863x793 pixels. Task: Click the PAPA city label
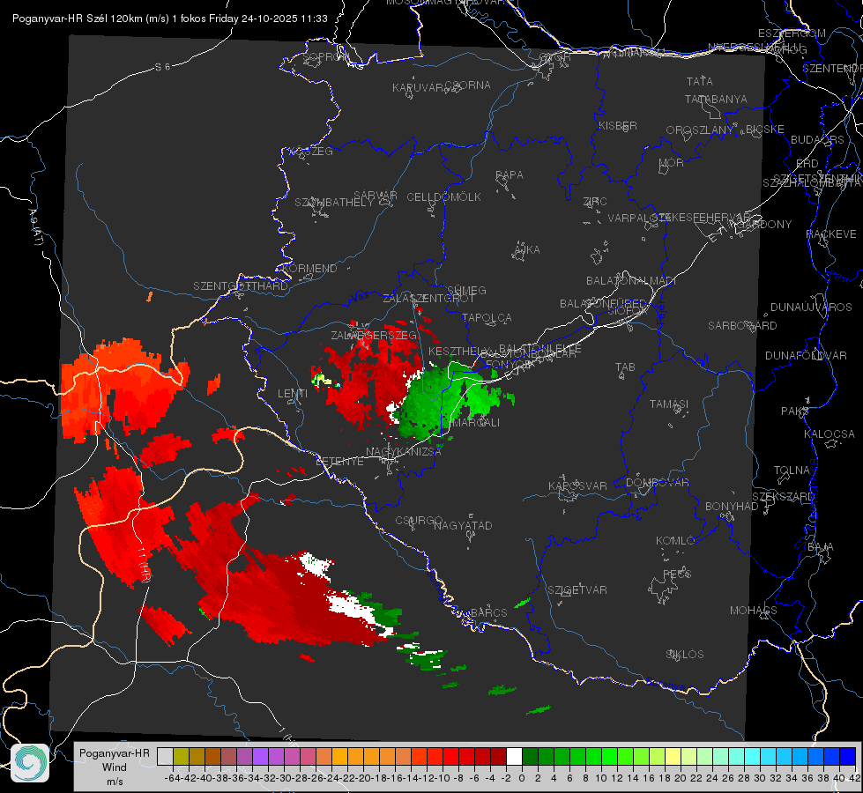pos(510,175)
